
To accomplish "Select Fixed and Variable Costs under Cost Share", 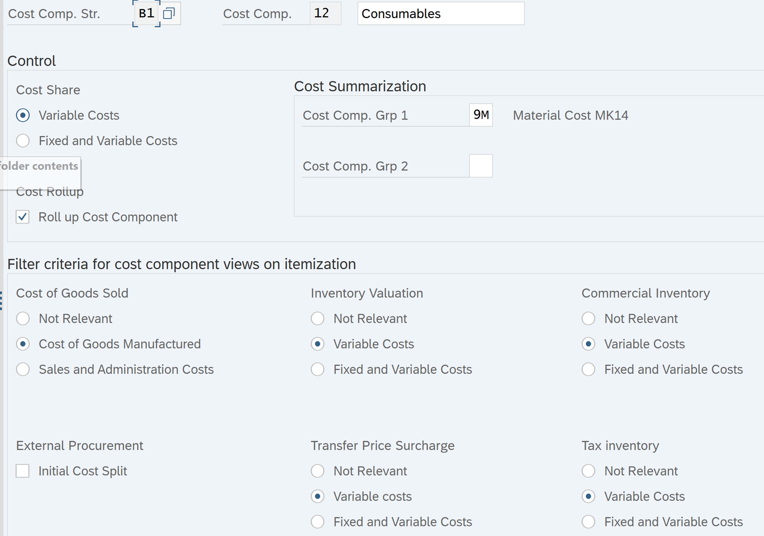I will point(23,141).
